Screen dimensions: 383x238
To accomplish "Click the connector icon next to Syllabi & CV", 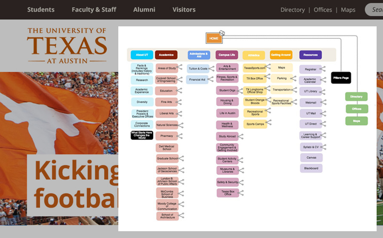I will (323, 147).
